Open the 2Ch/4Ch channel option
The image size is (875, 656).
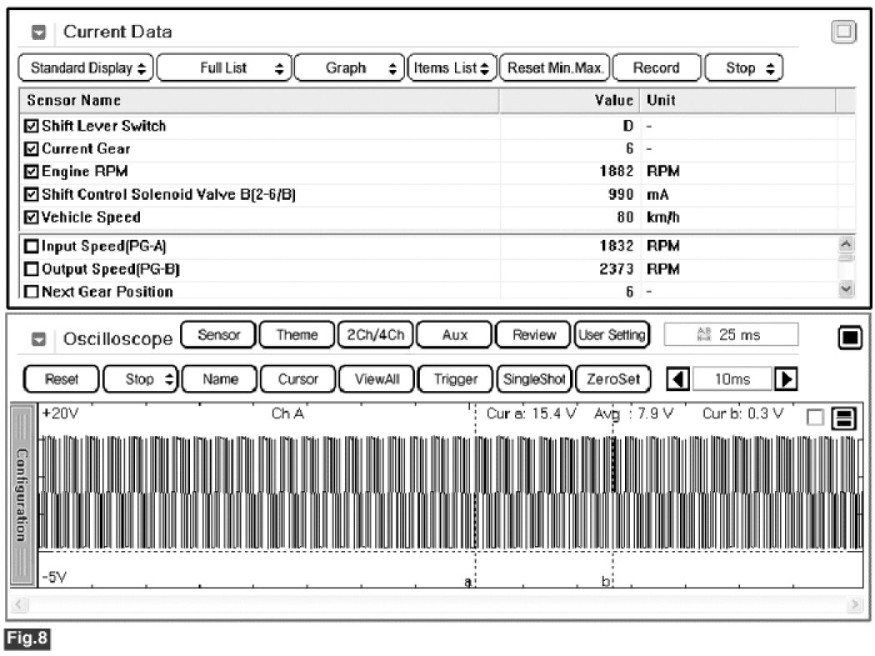tap(374, 335)
